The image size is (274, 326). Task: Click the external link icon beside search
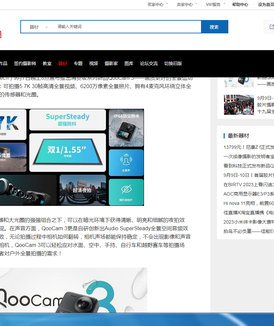[x=271, y=27]
